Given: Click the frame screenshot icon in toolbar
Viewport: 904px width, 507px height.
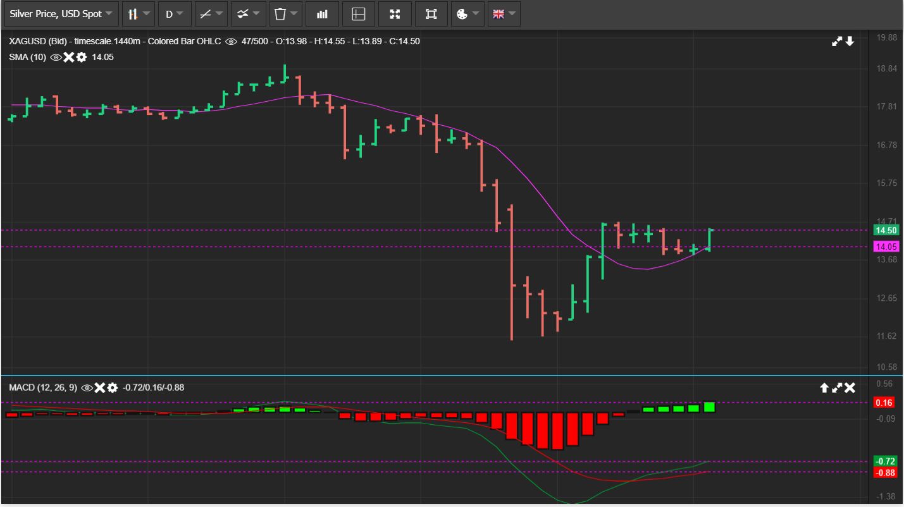Looking at the screenshot, I should click(431, 14).
